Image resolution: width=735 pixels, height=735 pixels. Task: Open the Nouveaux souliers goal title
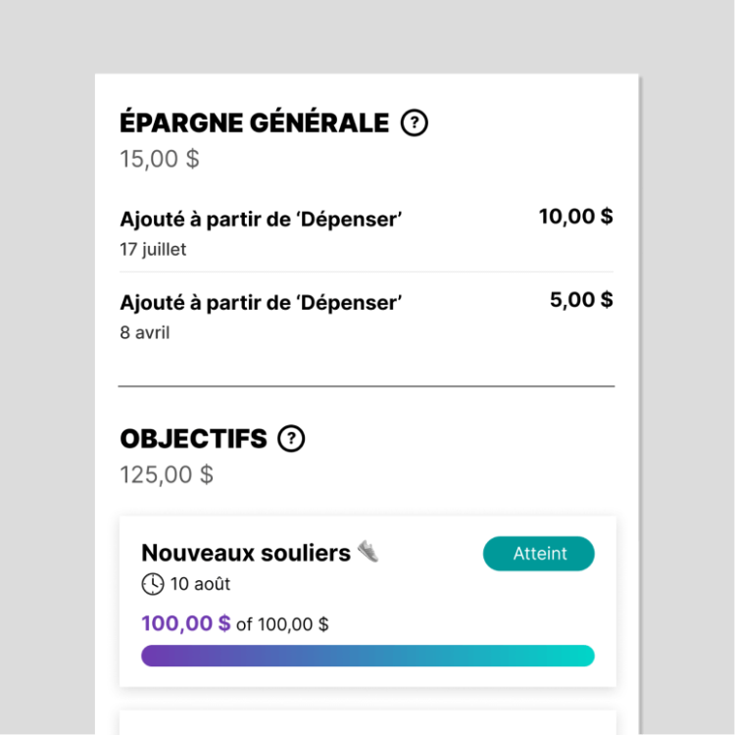(246, 553)
